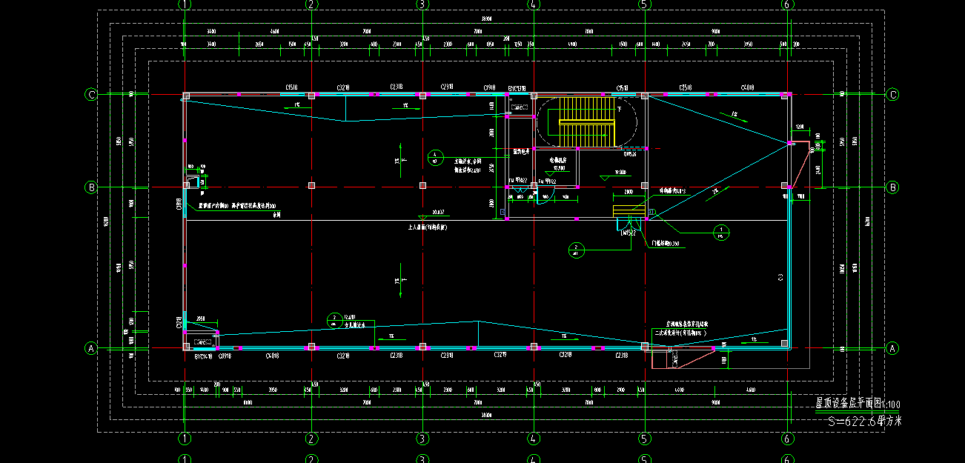
Task: Click detail callout circle 1 right of stairs
Action: point(720,232)
